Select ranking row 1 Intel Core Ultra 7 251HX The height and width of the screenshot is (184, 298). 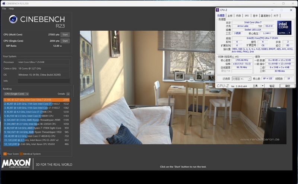[x=36, y=100]
